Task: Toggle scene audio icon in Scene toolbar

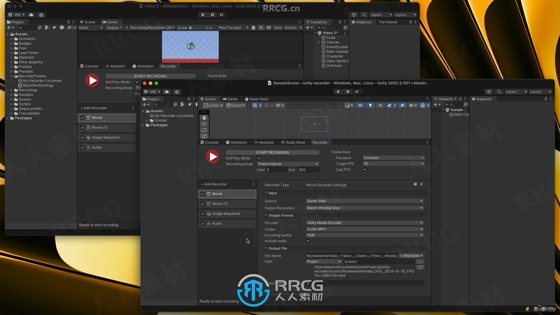Action: pos(380,105)
